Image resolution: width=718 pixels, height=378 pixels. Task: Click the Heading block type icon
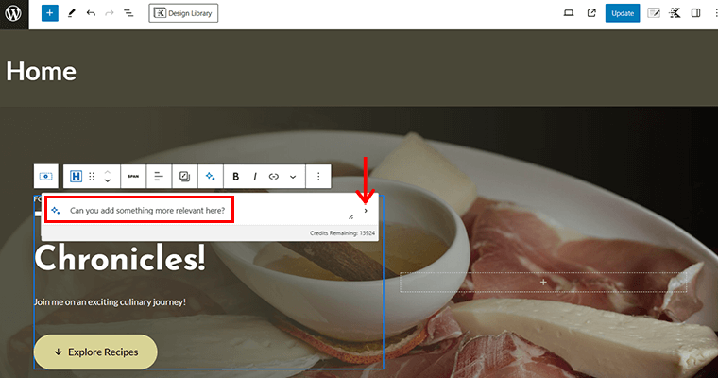click(76, 177)
